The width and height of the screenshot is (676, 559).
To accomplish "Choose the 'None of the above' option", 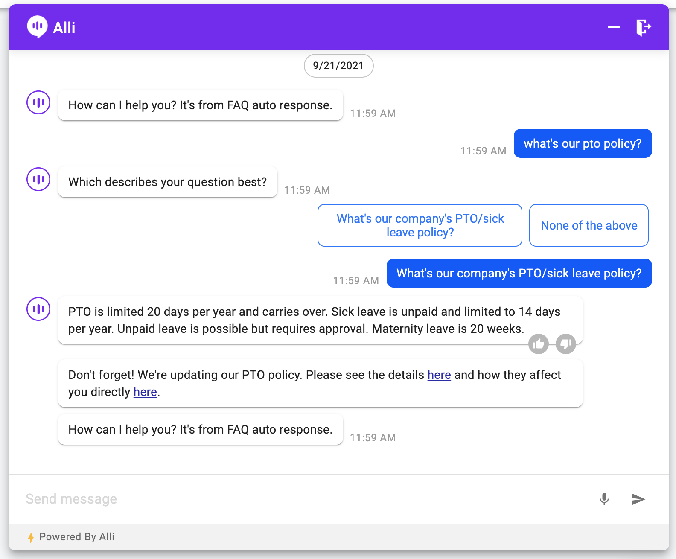I will click(x=589, y=225).
